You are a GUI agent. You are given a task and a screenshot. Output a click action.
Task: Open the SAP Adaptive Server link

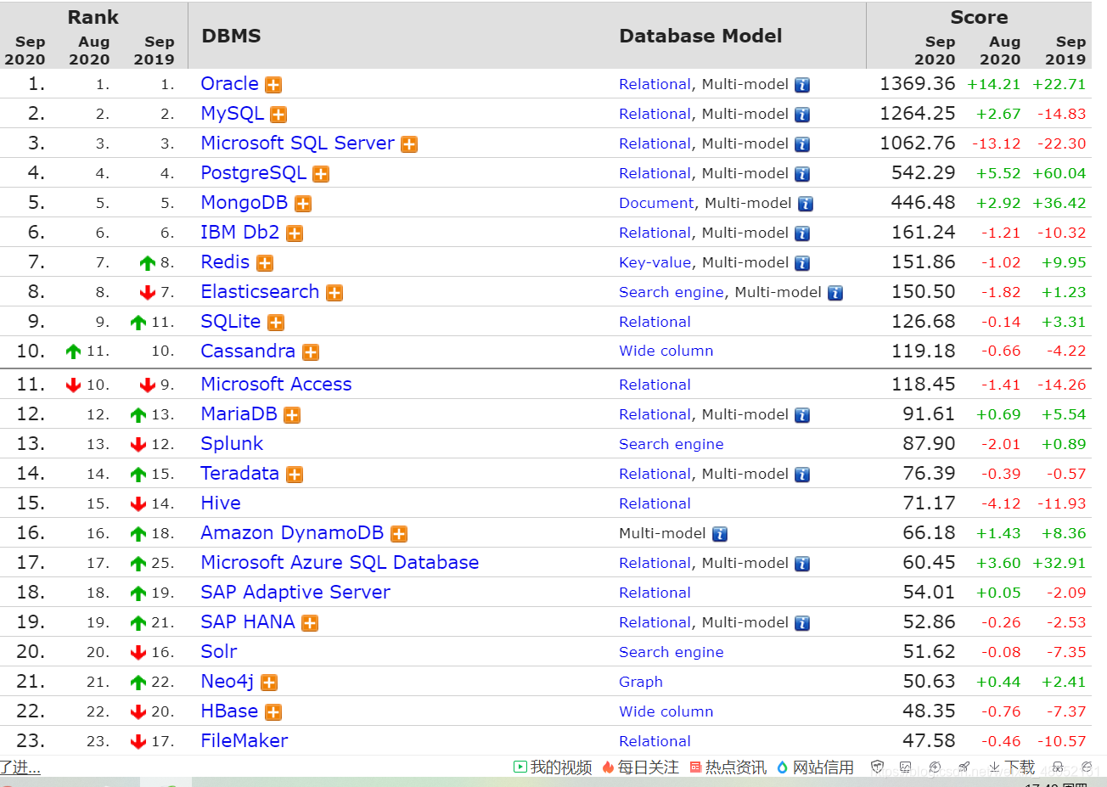[295, 593]
